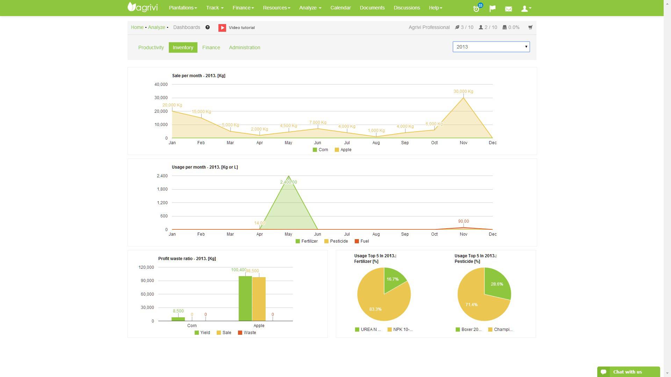This screenshot has width=671, height=377.
Task: Click the shopping cart icon
Action: pyautogui.click(x=530, y=27)
